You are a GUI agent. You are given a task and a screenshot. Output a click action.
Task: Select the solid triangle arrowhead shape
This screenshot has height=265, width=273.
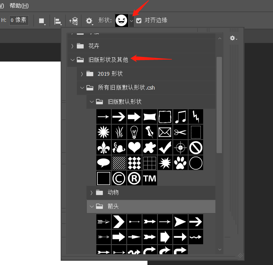tap(180, 222)
